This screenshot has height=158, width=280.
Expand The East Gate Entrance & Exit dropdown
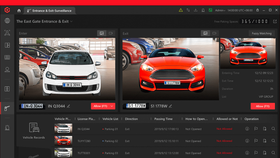(71, 22)
